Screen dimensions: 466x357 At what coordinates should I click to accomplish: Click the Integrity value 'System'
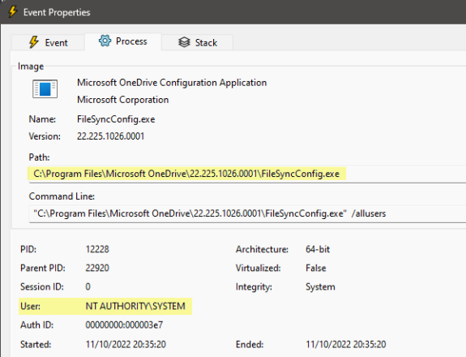tap(320, 286)
